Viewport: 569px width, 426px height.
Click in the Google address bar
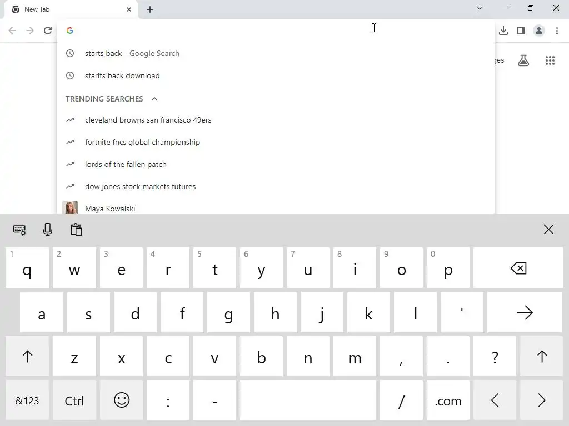click(x=276, y=31)
